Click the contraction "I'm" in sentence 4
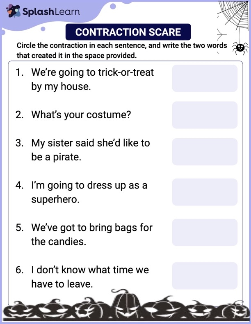This screenshot has height=324, width=251. pos(38,185)
